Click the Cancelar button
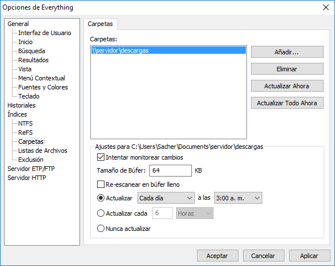The width and height of the screenshot is (335, 266). (x=263, y=256)
